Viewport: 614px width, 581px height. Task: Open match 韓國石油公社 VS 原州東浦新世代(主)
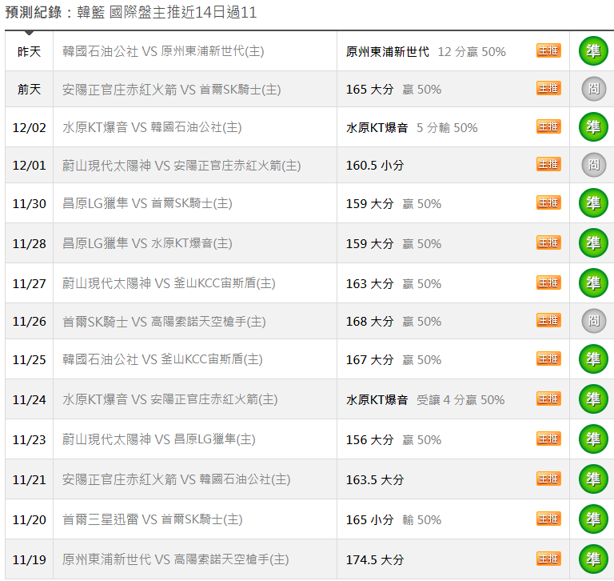pos(163,51)
